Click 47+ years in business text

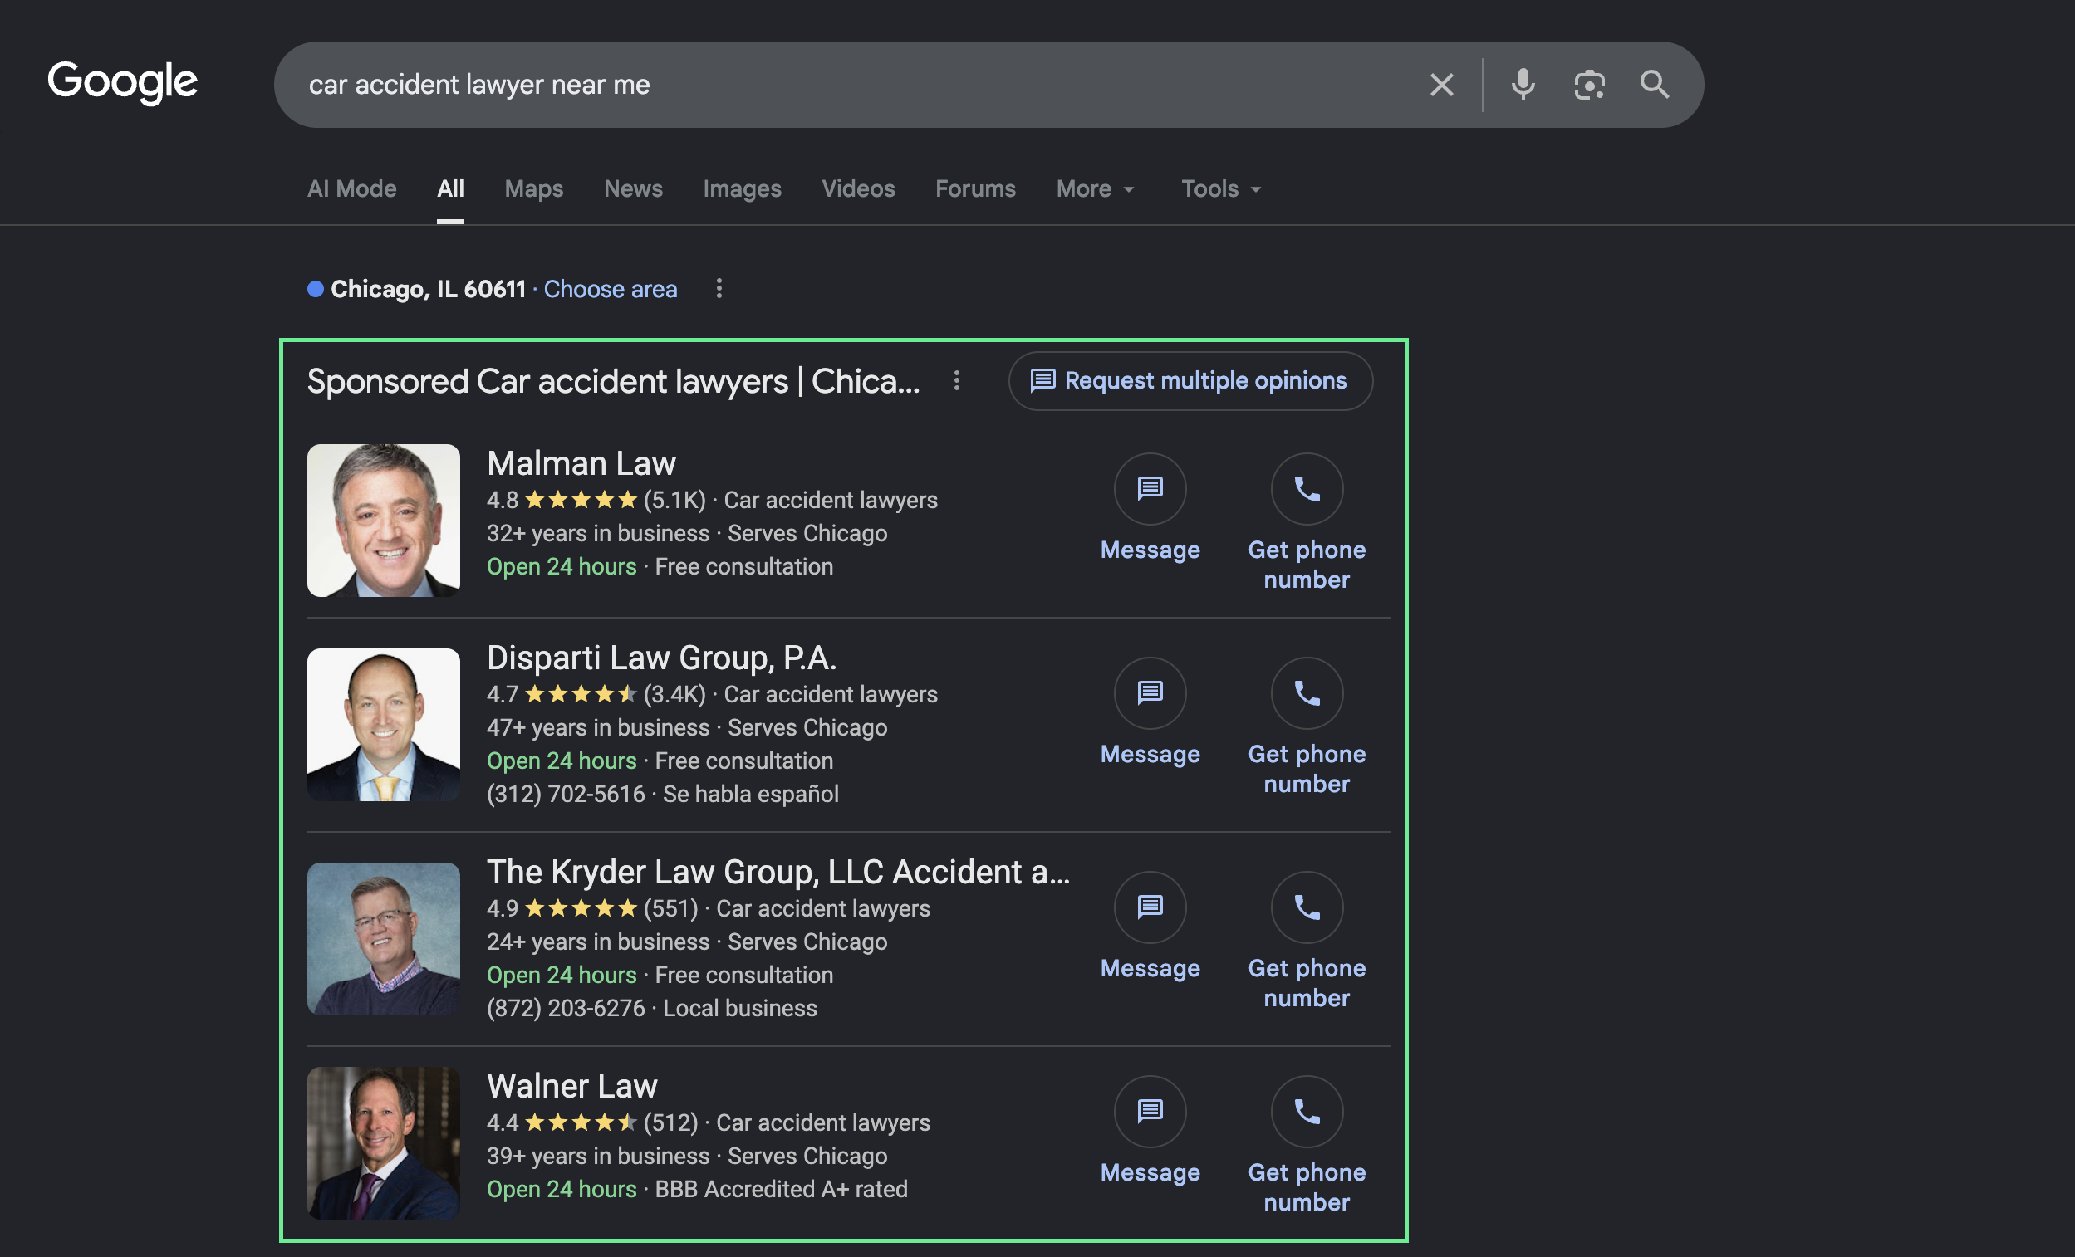click(598, 727)
